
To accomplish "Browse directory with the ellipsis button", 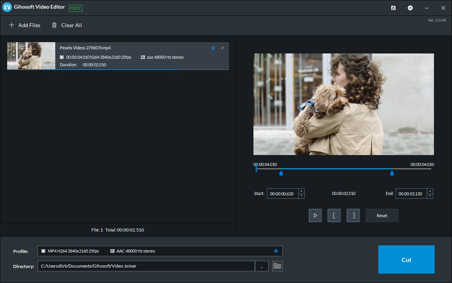I will coord(261,266).
